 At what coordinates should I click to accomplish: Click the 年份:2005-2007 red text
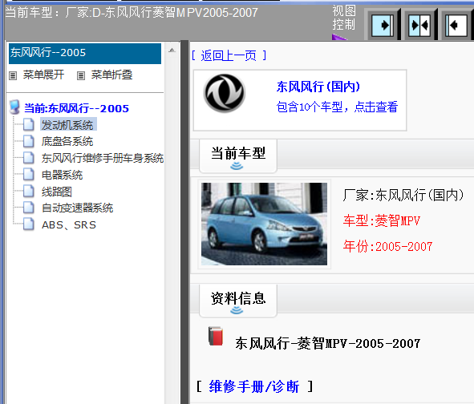[x=387, y=246]
